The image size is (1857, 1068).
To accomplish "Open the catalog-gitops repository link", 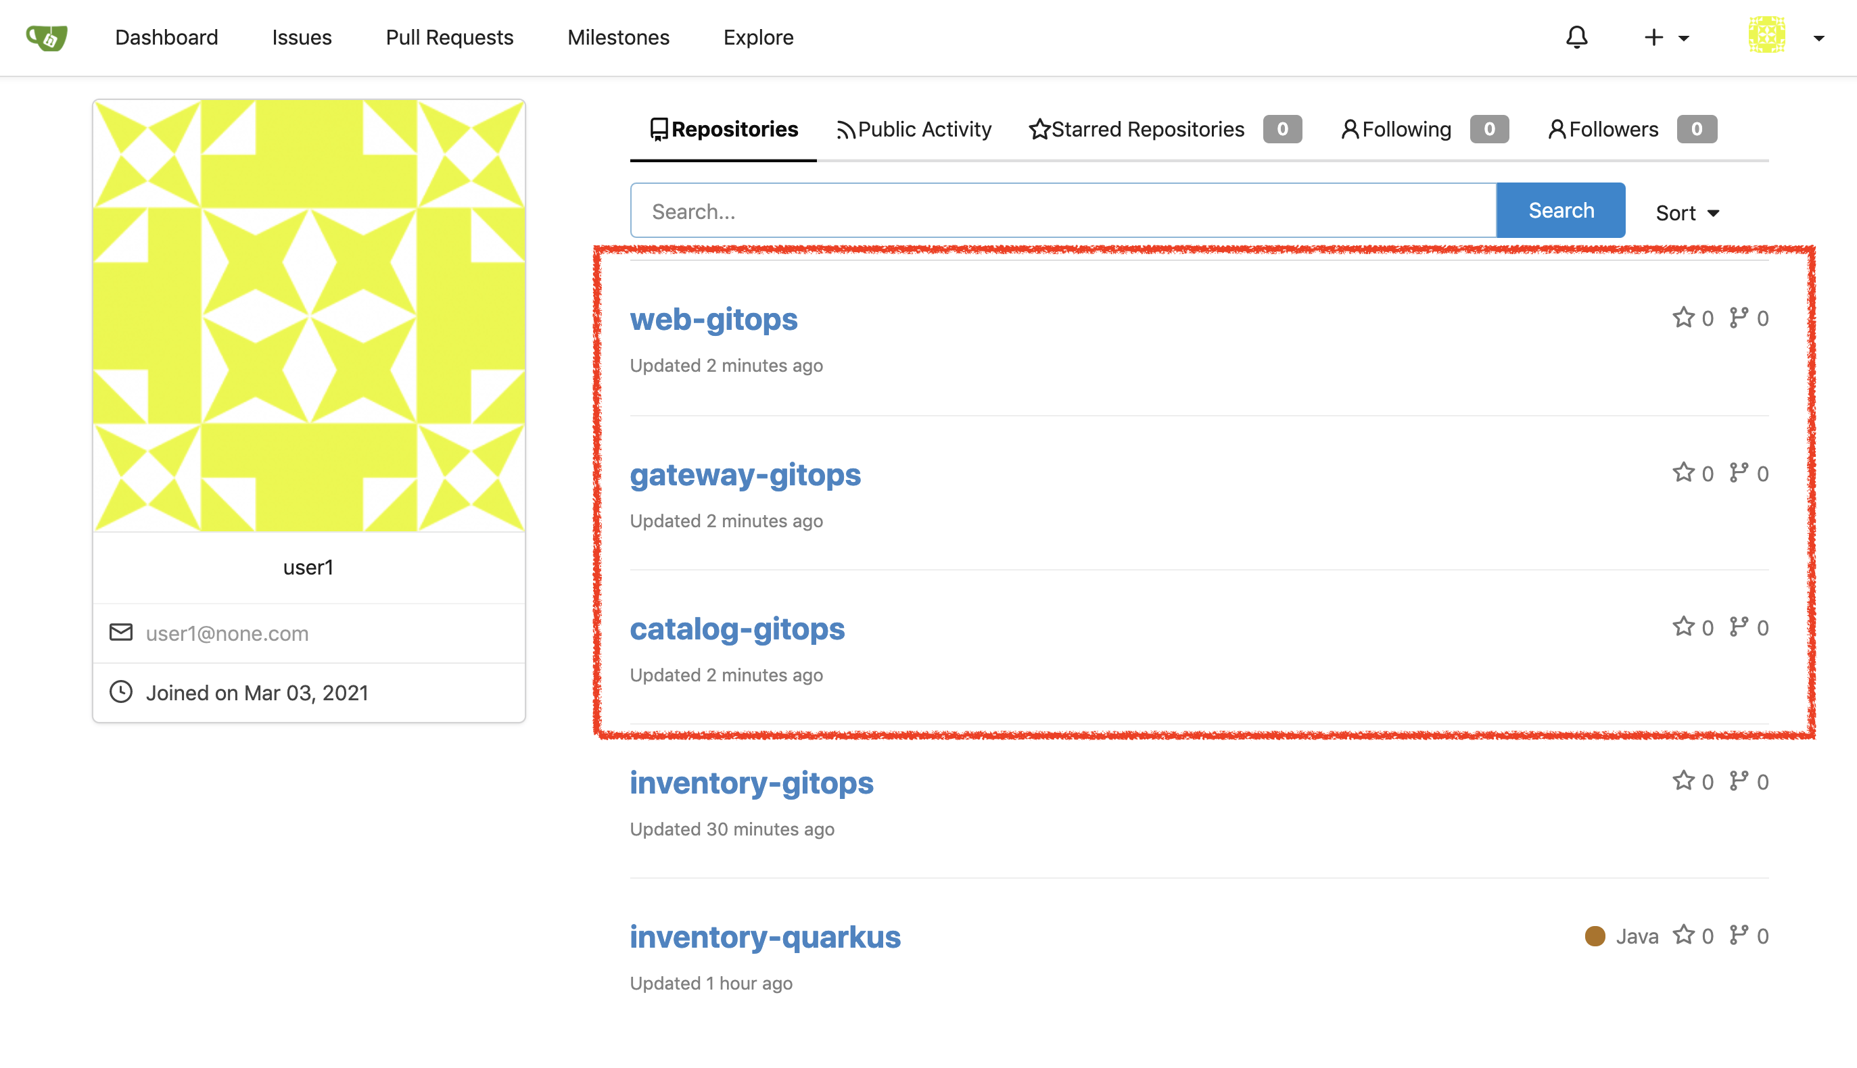I will [x=737, y=627].
